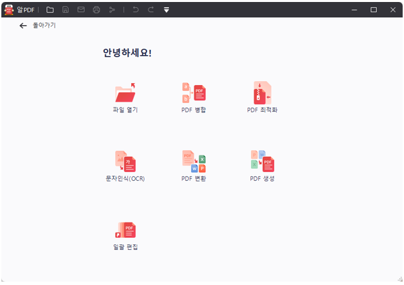
Task: Click the 파일 열기 folder icon
Action: coord(125,92)
